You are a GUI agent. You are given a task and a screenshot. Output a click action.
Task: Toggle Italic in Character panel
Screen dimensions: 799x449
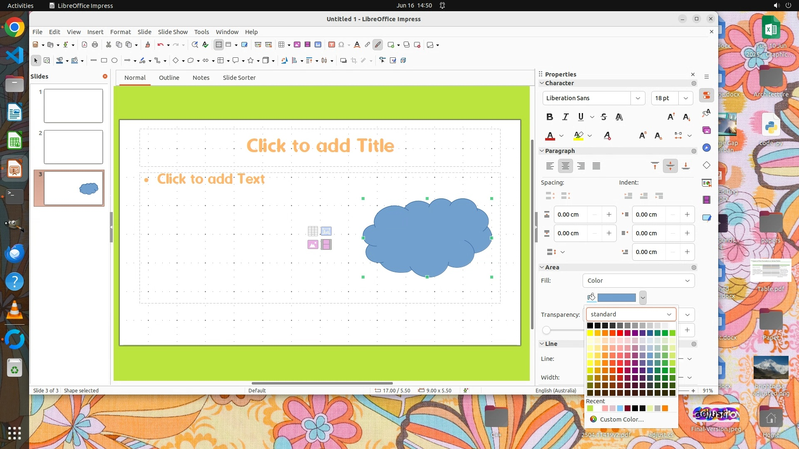click(x=565, y=117)
